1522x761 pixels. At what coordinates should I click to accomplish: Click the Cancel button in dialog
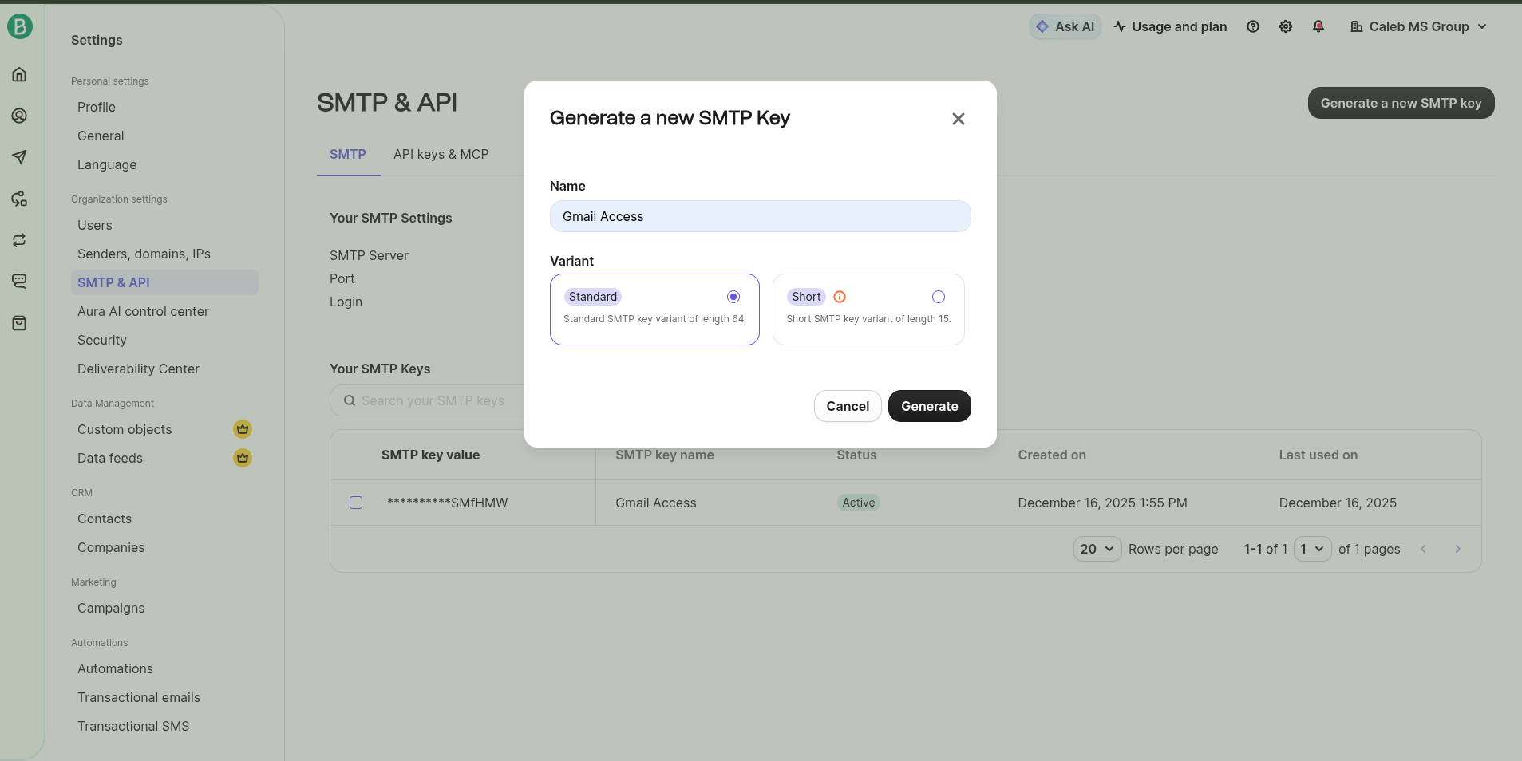click(848, 406)
